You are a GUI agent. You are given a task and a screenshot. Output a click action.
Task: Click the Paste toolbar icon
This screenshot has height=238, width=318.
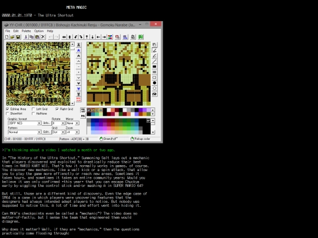pos(37,37)
